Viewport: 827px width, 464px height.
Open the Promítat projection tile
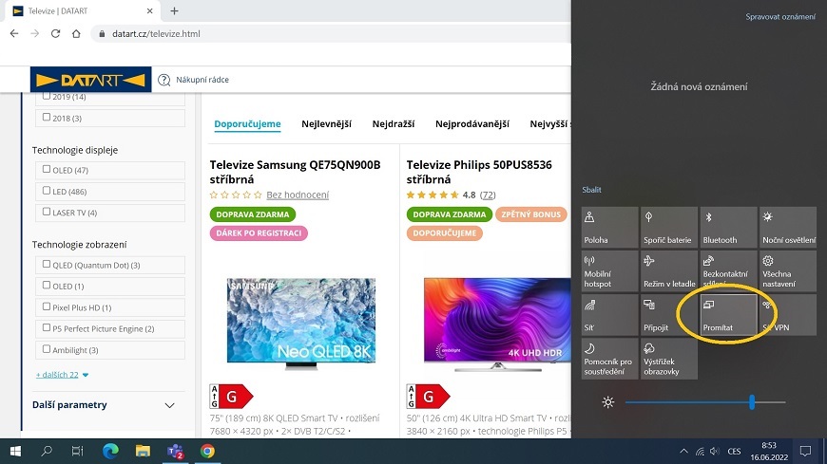(x=728, y=315)
